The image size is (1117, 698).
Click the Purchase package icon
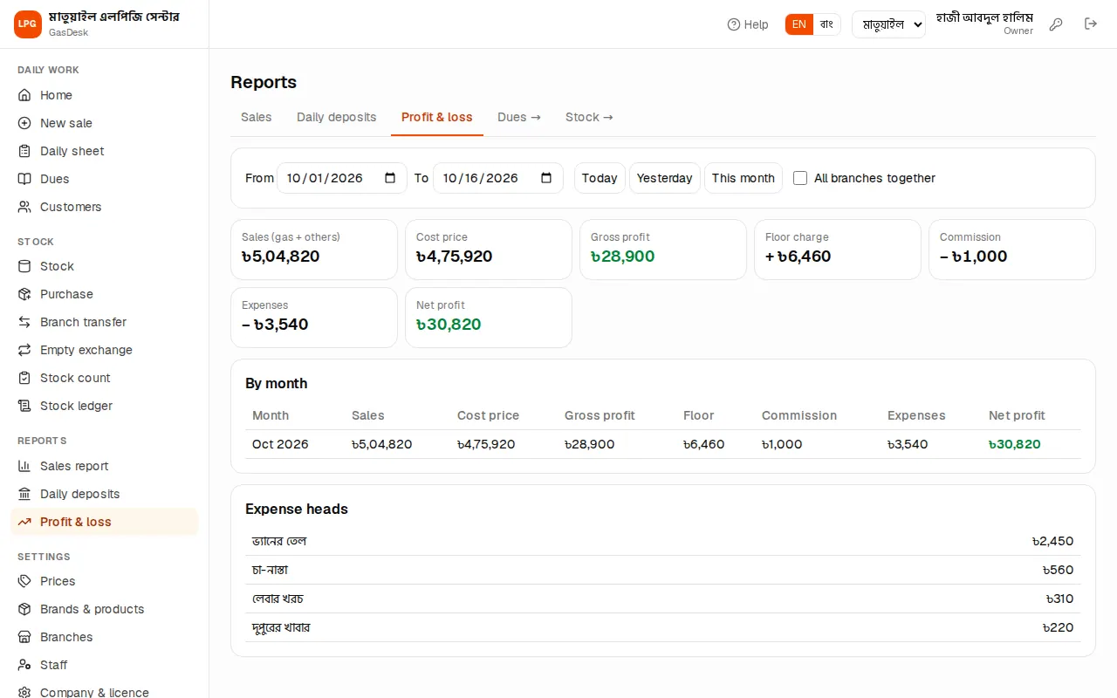pos(24,294)
